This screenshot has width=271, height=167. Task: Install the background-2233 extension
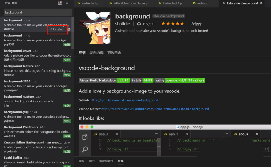click(67, 90)
